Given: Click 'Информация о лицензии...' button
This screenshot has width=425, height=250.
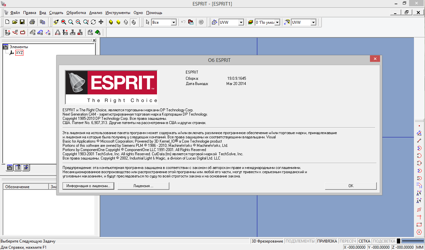Looking at the screenshot, I should click(88, 186).
